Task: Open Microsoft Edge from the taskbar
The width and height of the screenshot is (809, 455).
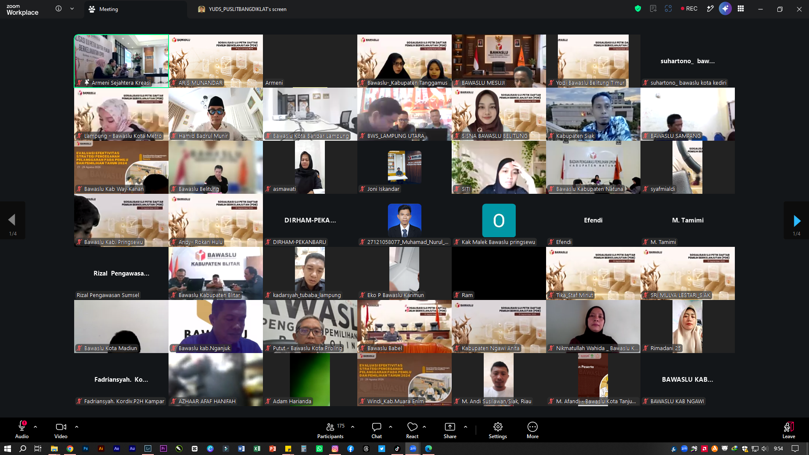Action: pyautogui.click(x=429, y=449)
